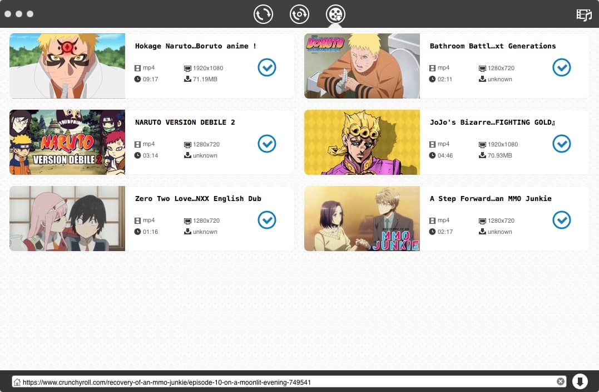Open the JoJo Giorno thumbnail
The height and width of the screenshot is (392, 599).
362,143
